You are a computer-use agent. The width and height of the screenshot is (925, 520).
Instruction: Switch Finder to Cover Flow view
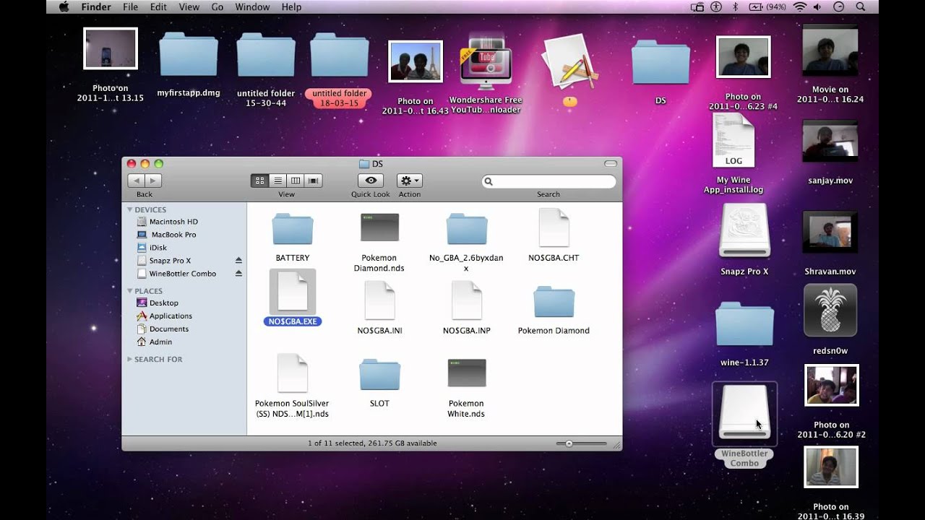(x=314, y=181)
